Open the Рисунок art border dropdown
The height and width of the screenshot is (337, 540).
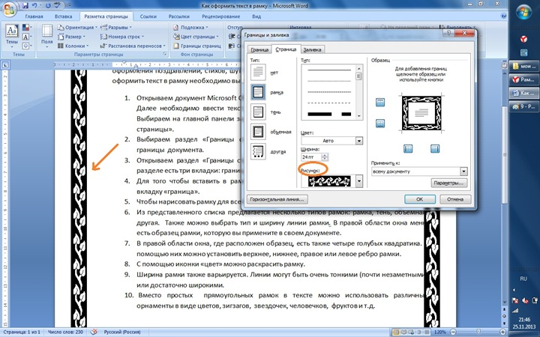[x=359, y=181]
